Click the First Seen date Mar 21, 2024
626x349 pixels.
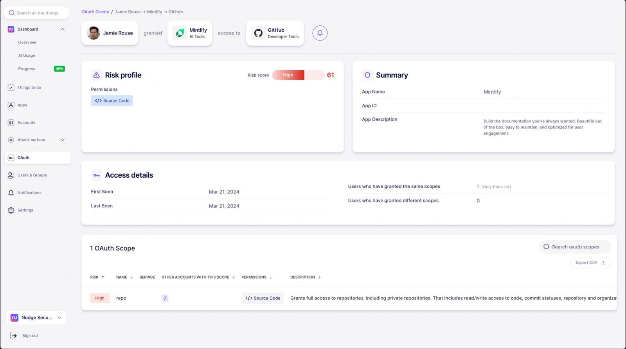(224, 192)
